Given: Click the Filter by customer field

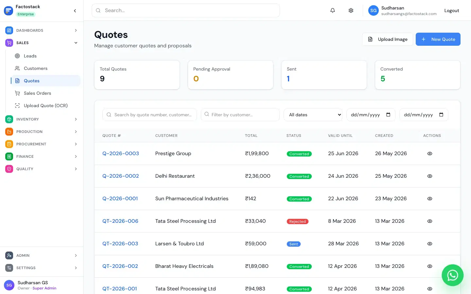Looking at the screenshot, I should point(240,115).
